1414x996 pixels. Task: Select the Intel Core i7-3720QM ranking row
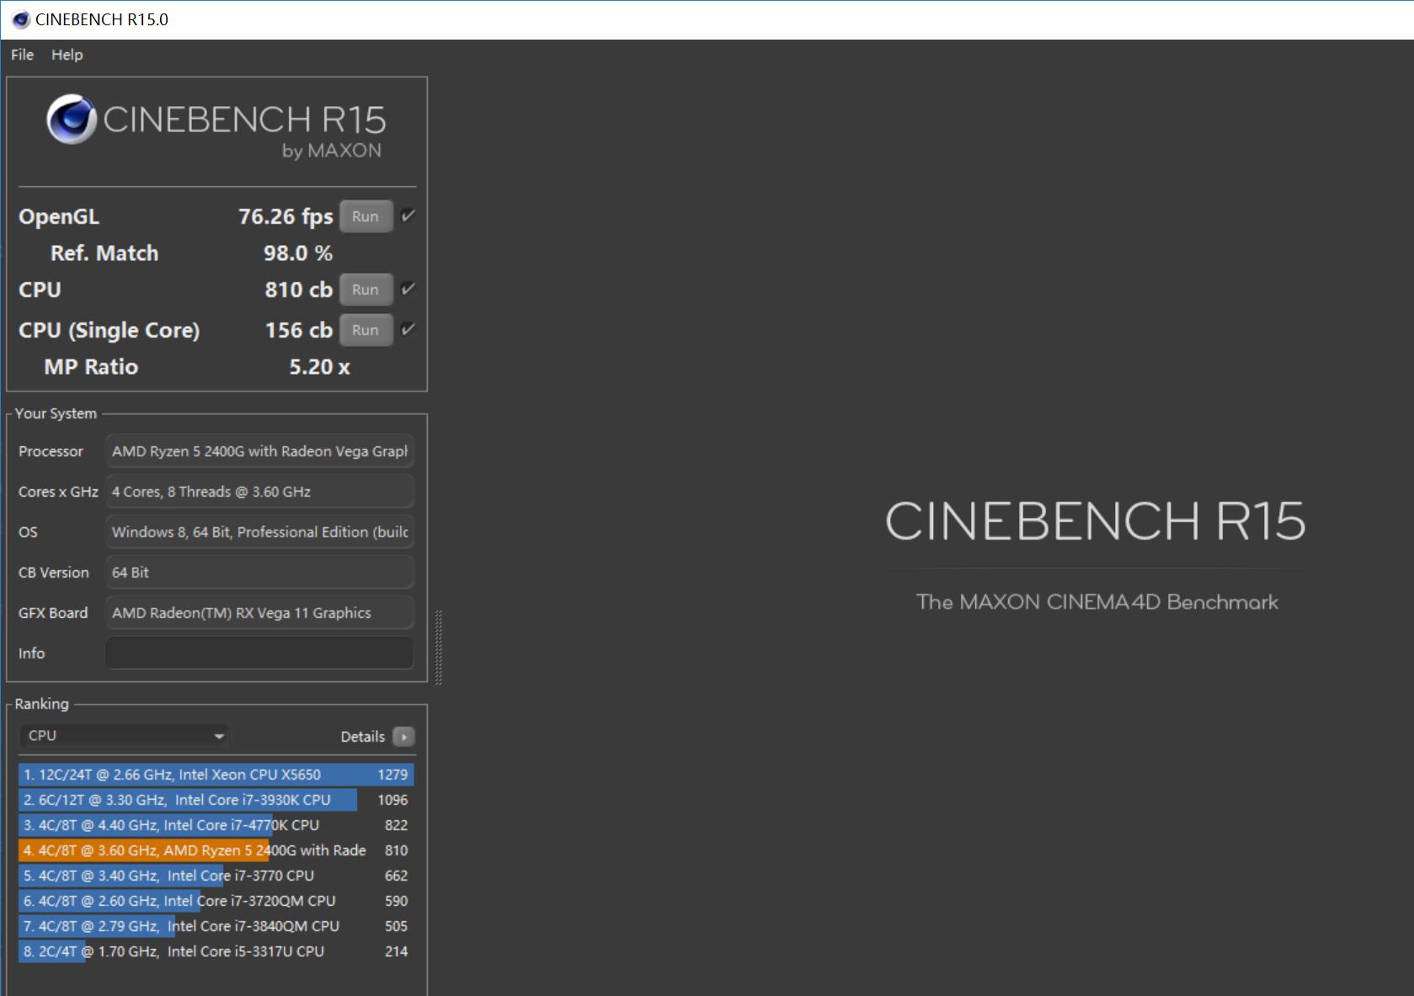pos(216,901)
